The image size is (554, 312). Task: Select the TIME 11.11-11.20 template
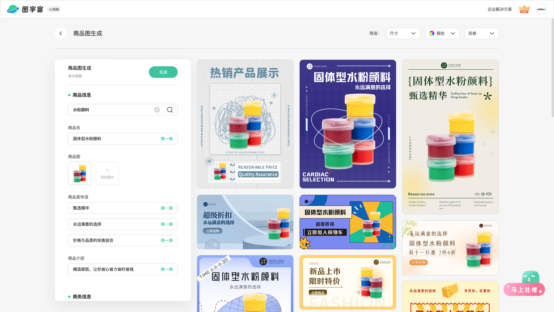click(245, 284)
